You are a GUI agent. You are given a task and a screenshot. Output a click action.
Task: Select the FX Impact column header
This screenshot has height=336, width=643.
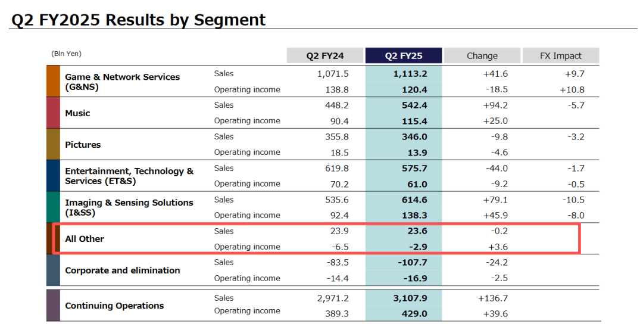click(560, 56)
